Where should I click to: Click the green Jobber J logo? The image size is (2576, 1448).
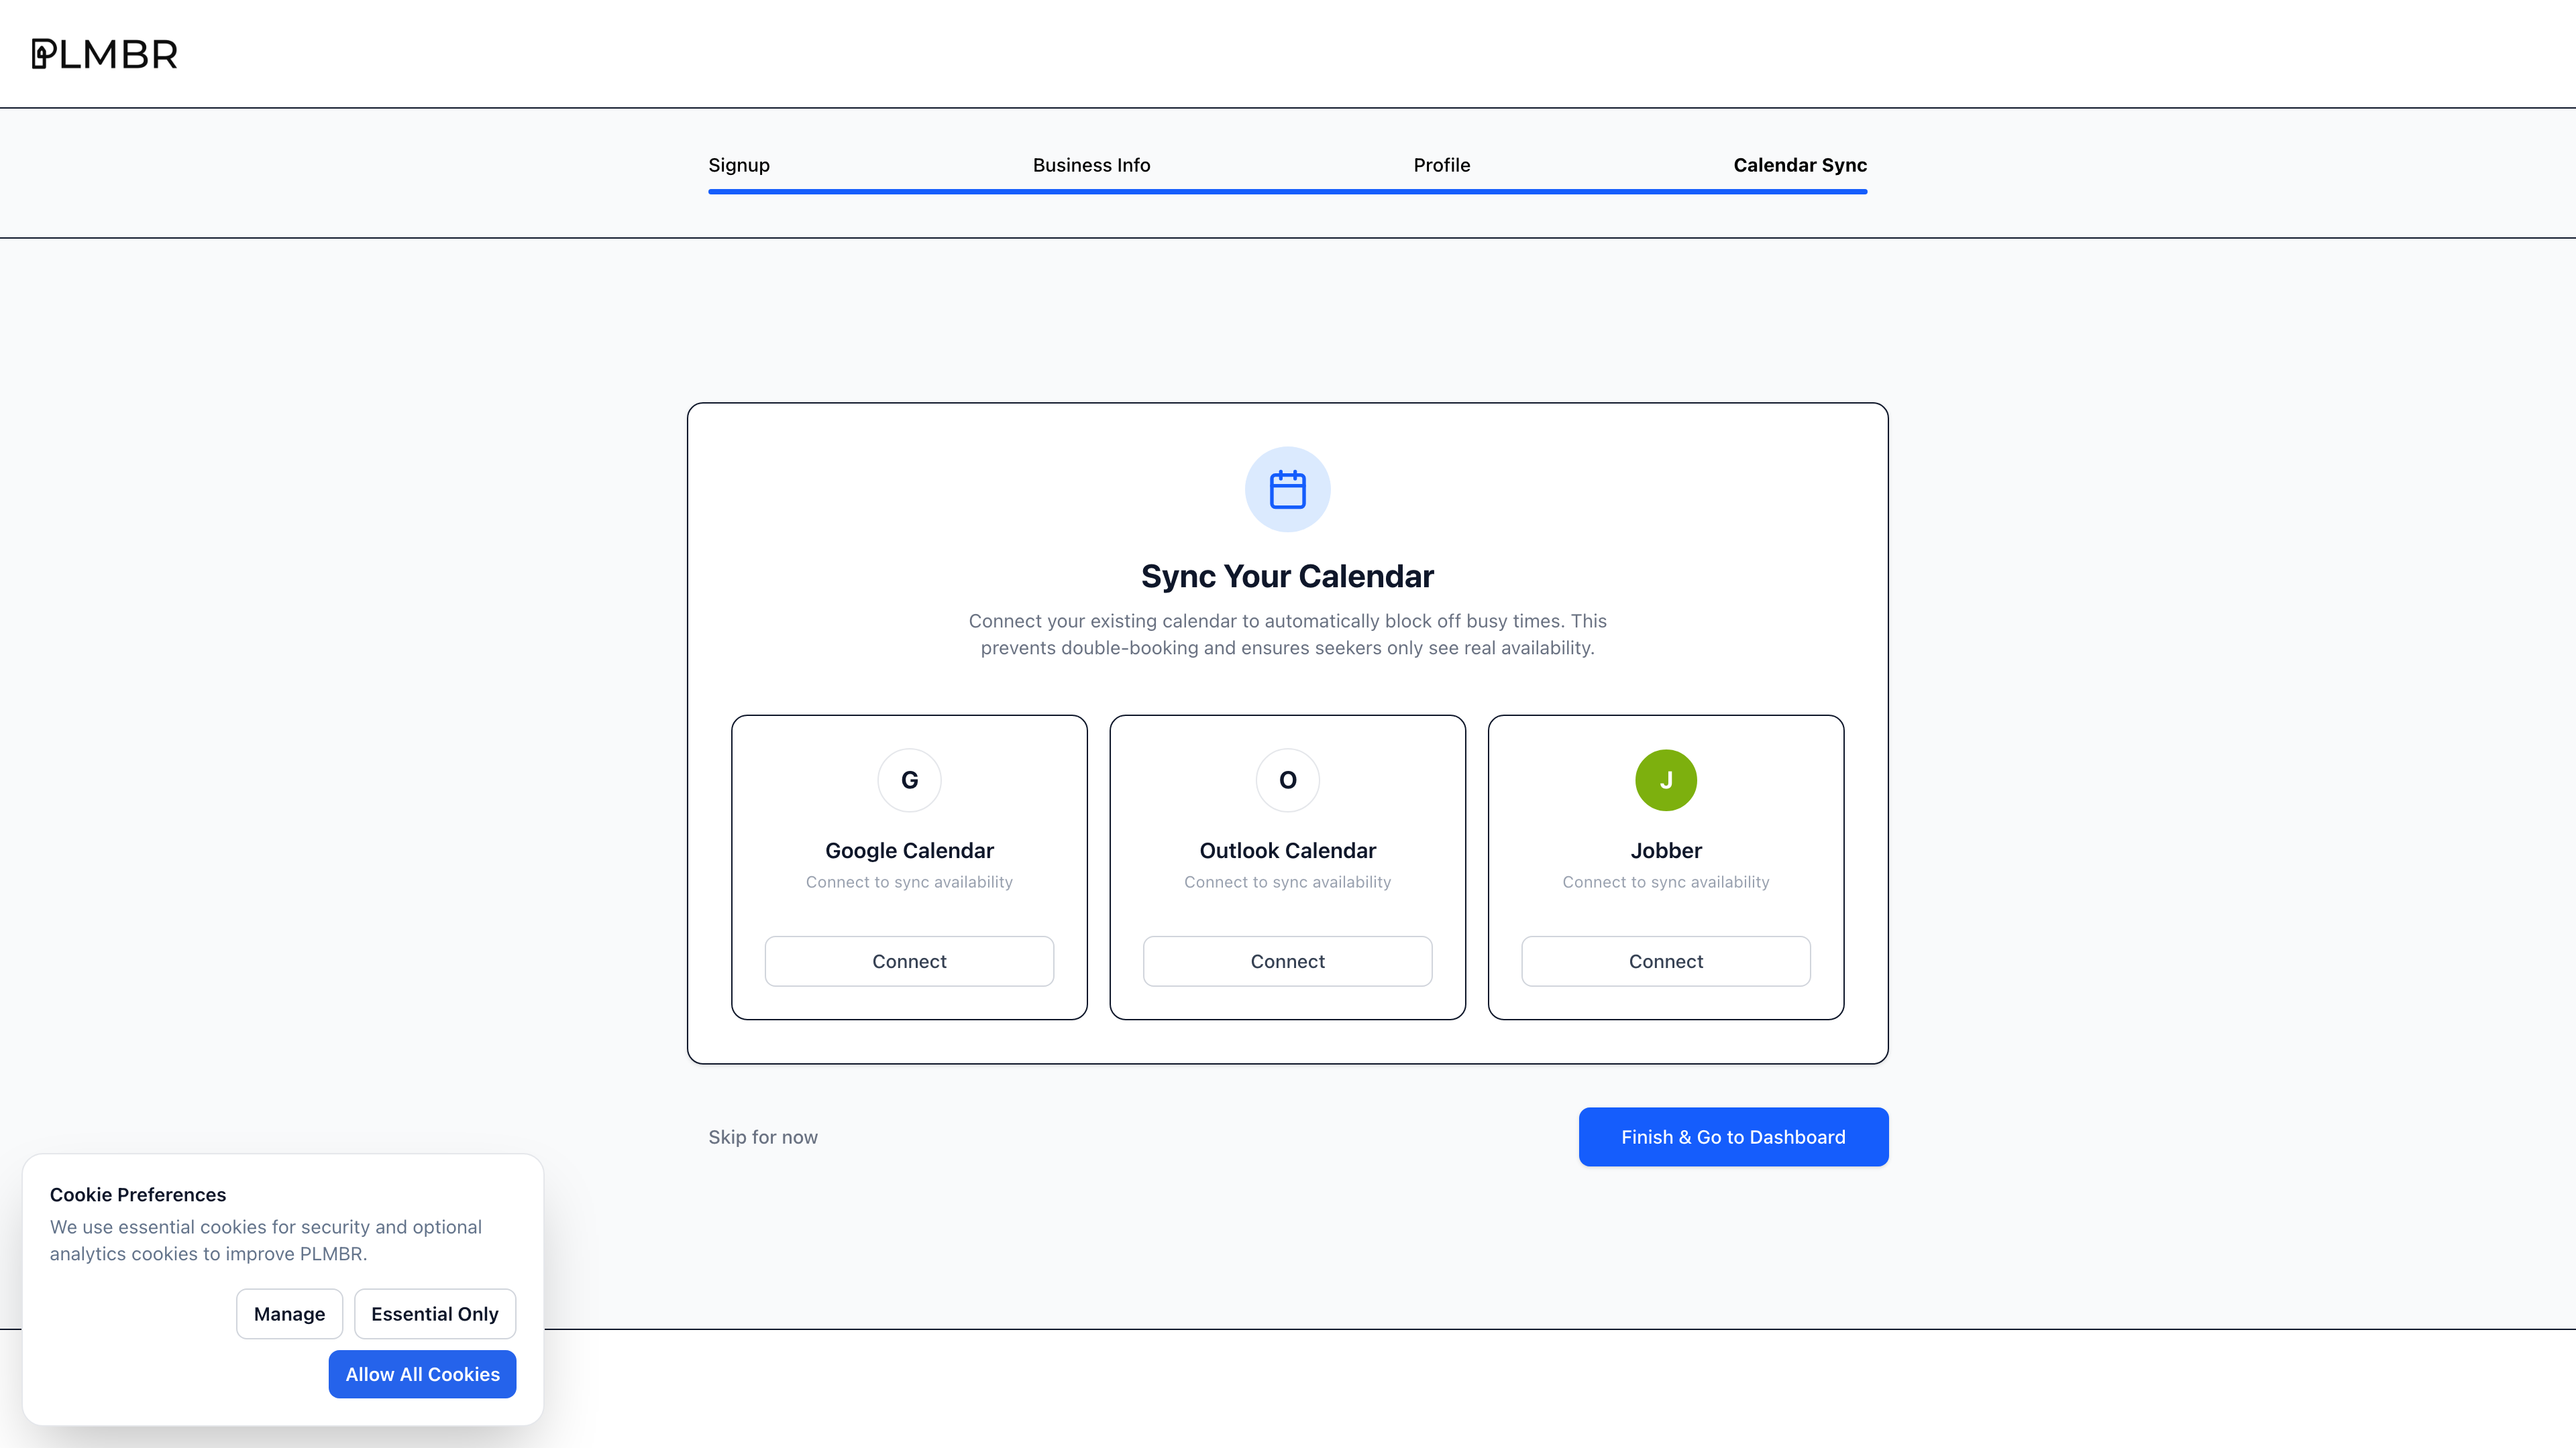[1665, 780]
